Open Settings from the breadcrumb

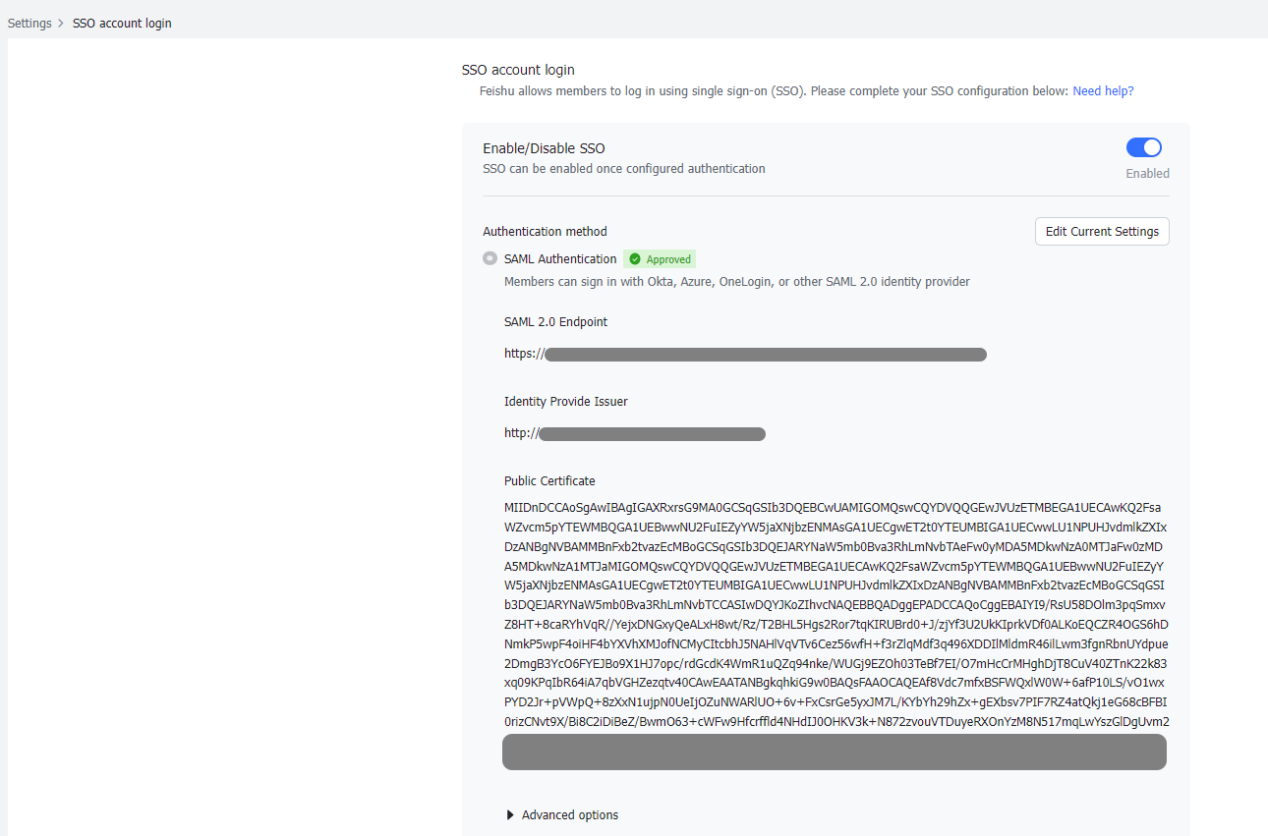[x=29, y=23]
